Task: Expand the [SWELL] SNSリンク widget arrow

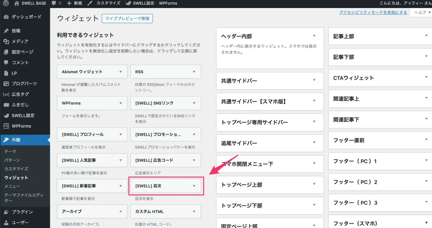Action: [194, 103]
